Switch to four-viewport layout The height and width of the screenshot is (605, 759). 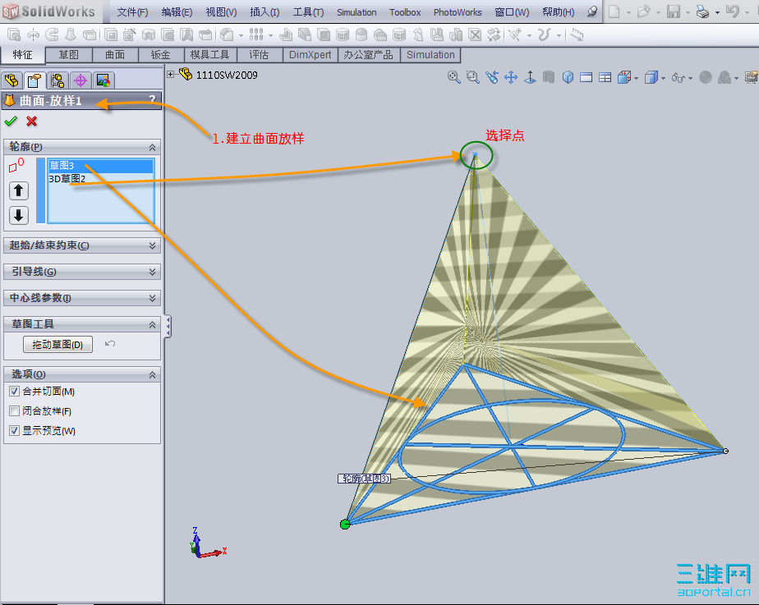(605, 77)
